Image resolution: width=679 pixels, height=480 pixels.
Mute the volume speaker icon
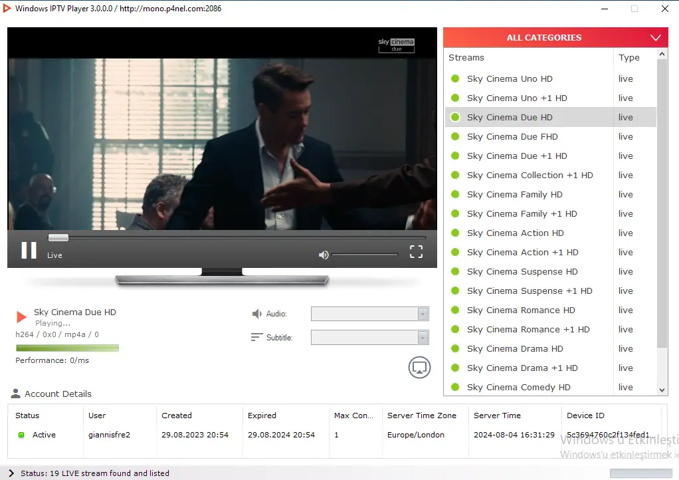(x=324, y=255)
